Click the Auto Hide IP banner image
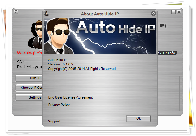The width and height of the screenshot is (196, 136). [100, 36]
